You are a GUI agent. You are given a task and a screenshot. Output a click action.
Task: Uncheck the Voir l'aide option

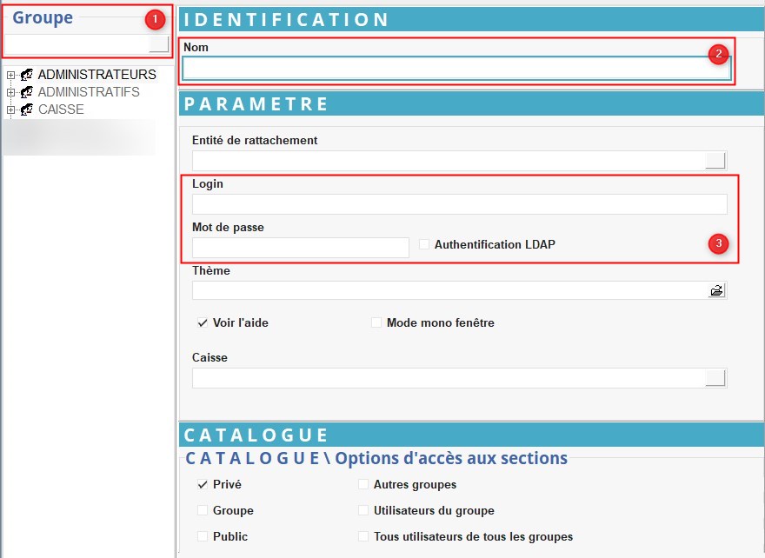[203, 323]
